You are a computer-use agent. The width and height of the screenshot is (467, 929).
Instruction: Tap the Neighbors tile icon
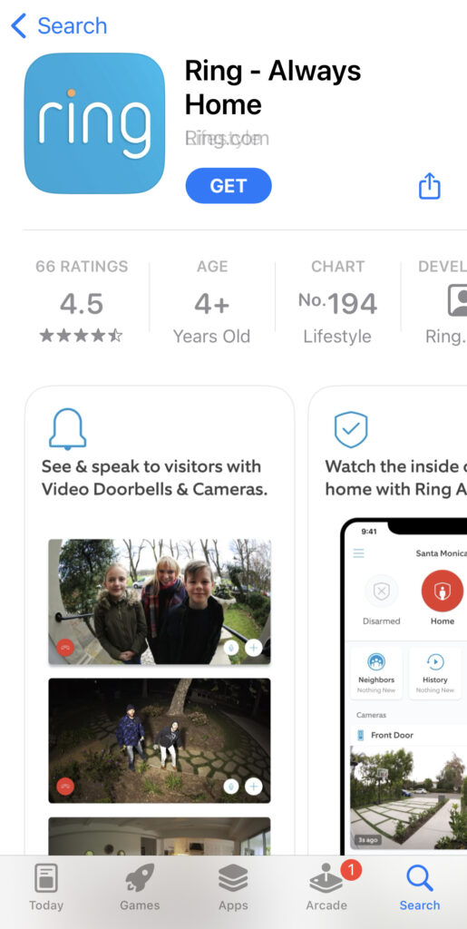pyautogui.click(x=376, y=661)
